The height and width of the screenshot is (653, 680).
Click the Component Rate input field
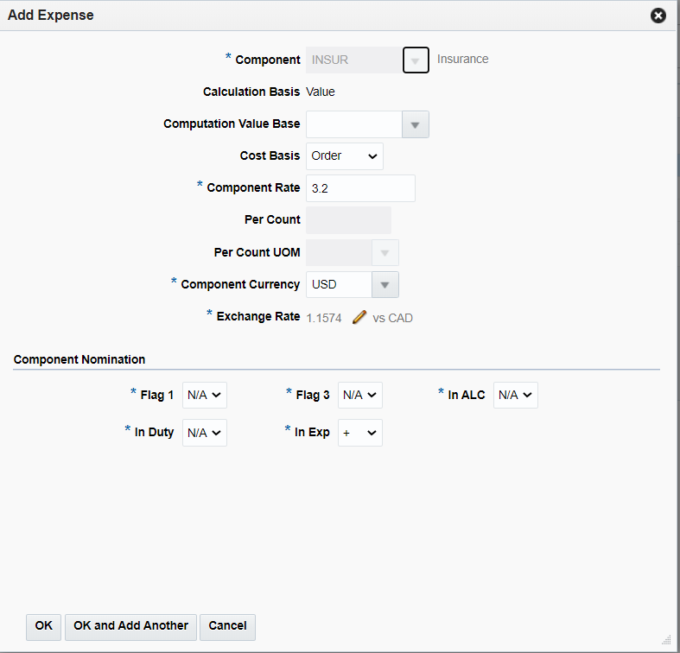[x=360, y=188]
